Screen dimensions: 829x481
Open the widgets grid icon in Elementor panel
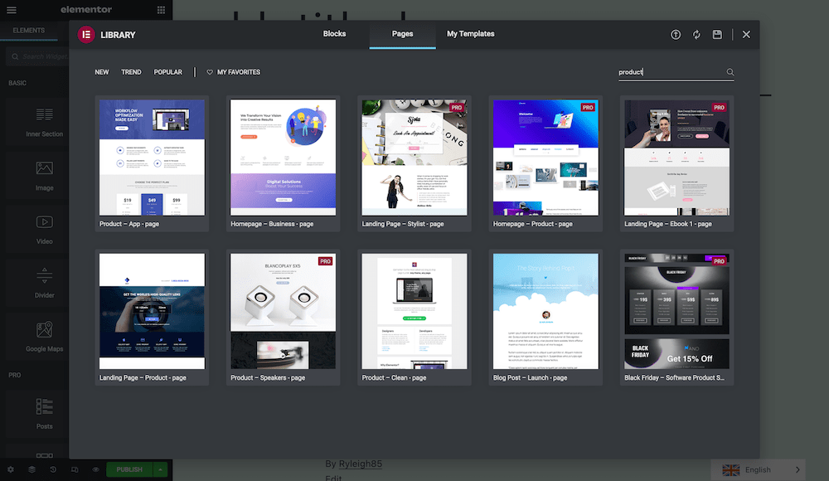[161, 9]
